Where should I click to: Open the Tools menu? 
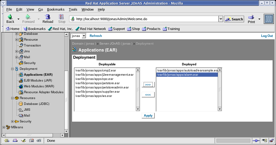(73, 10)
